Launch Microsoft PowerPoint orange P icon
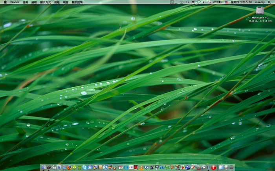This screenshot has width=275, height=171. (x=172, y=167)
